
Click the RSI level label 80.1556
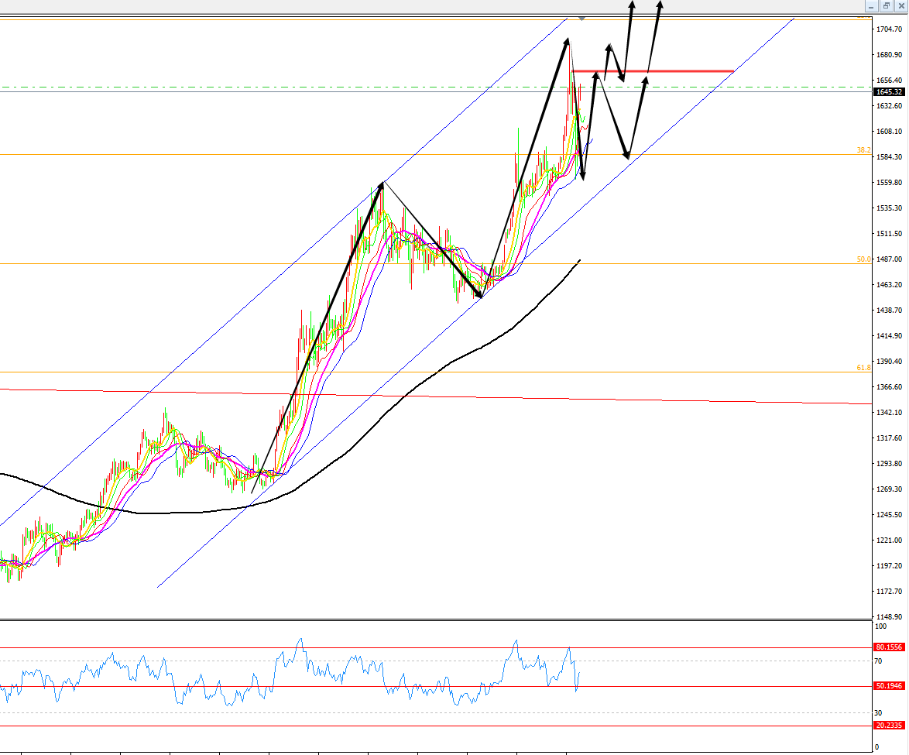click(888, 647)
